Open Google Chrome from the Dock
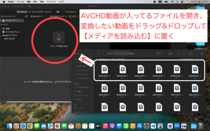This screenshot has height=131, width=210. coord(30,126)
